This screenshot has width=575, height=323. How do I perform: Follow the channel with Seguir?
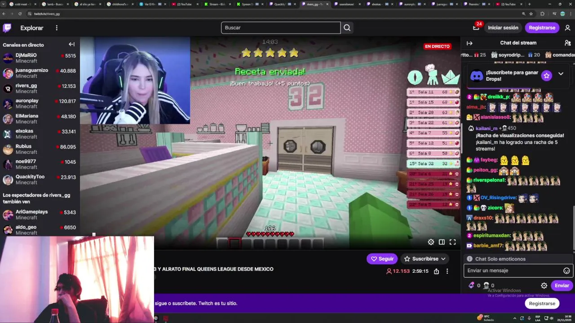coord(382,259)
